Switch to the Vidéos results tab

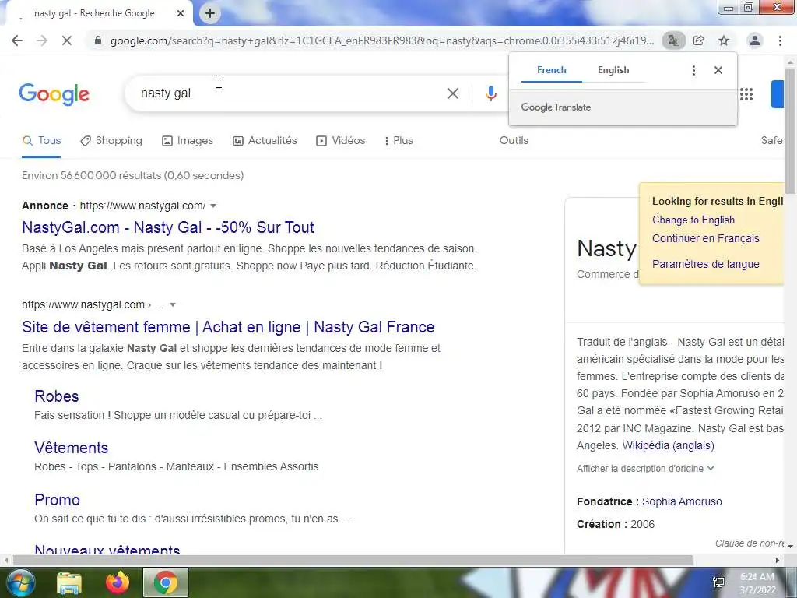pyautogui.click(x=341, y=141)
